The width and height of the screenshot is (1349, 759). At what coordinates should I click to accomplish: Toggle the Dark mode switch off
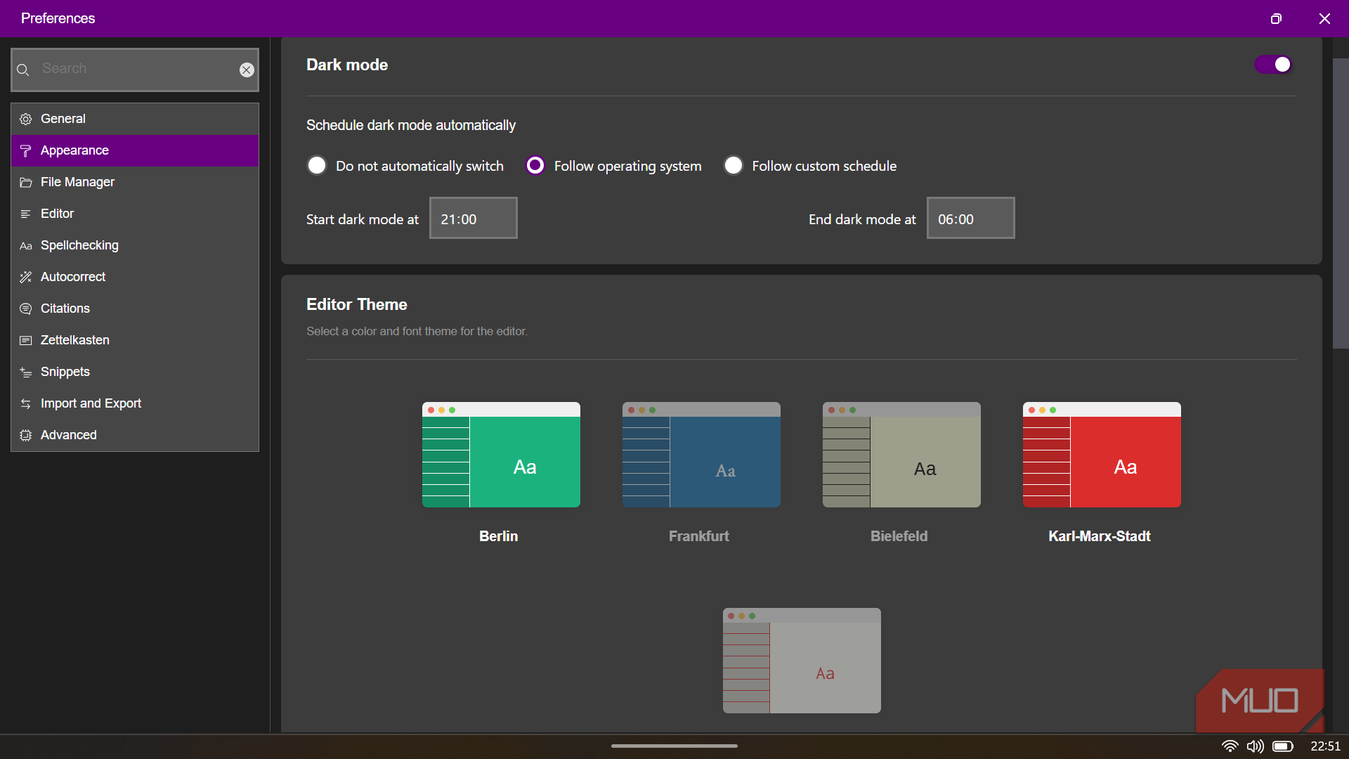pyautogui.click(x=1273, y=65)
